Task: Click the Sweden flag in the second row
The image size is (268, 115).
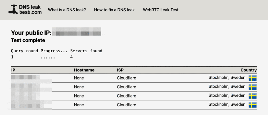Action: tap(253, 87)
